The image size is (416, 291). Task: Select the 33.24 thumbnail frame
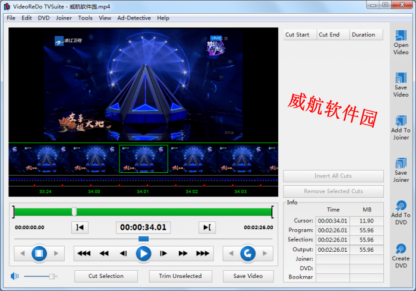coord(46,159)
